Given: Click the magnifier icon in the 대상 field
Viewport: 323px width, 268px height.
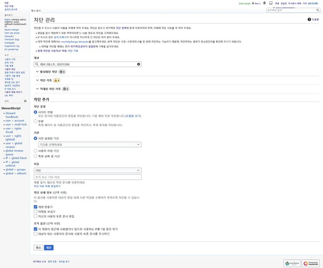Looking at the screenshot, I should tap(37, 64).
